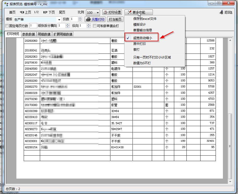Go to first page with 首页

pyautogui.click(x=12, y=12)
